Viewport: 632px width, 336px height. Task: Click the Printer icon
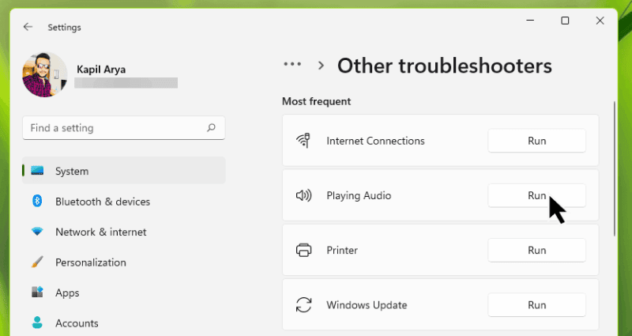pyautogui.click(x=303, y=251)
